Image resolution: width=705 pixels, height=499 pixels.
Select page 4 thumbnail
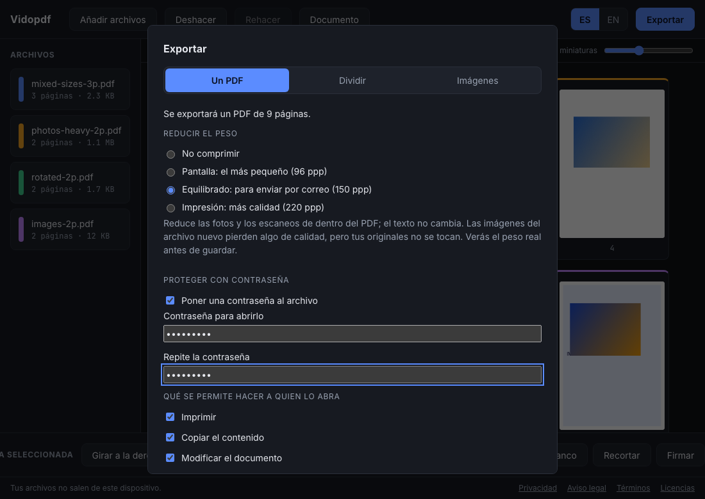click(x=612, y=164)
